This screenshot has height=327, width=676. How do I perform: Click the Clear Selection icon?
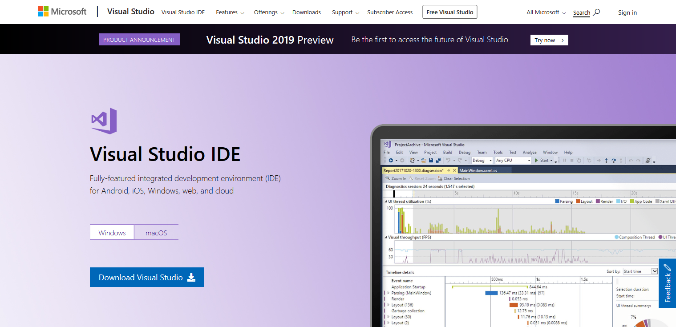coord(441,178)
